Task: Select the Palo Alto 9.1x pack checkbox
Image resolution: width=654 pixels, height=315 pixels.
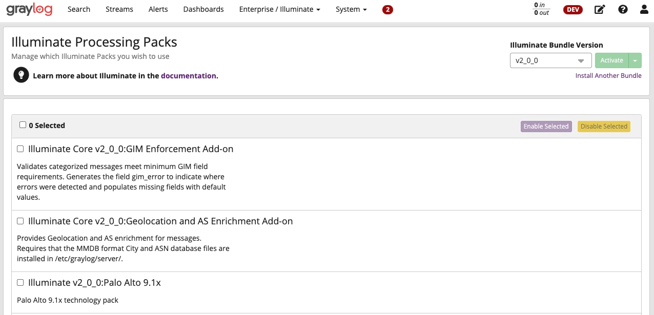Action: (21, 283)
